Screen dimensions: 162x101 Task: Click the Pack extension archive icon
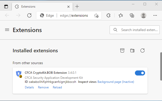122,50
